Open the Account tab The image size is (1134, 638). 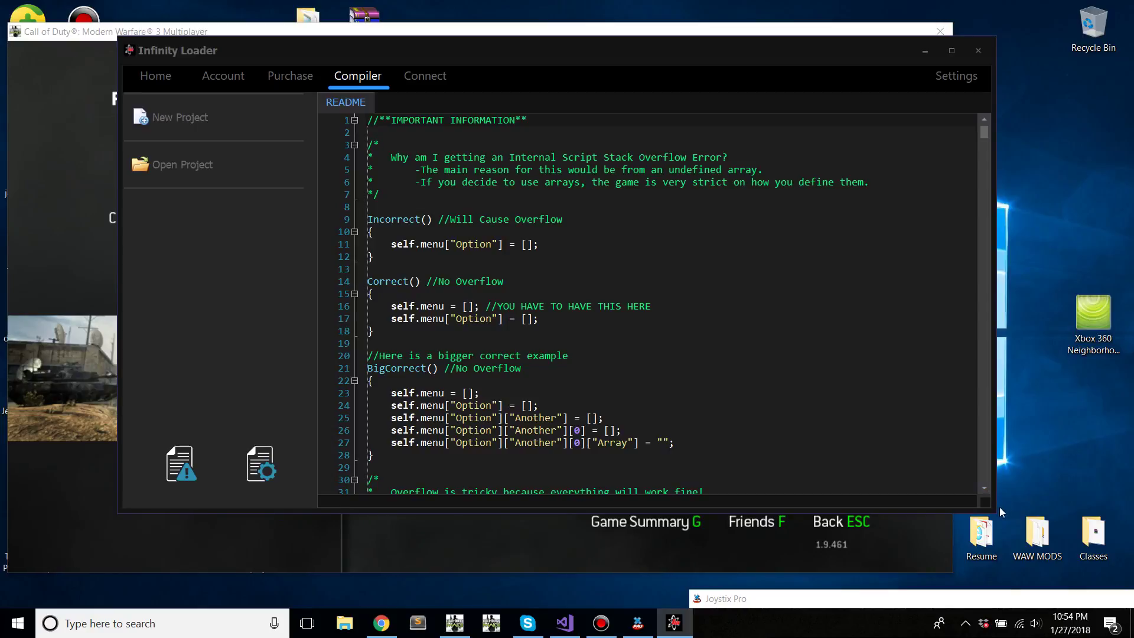223,76
